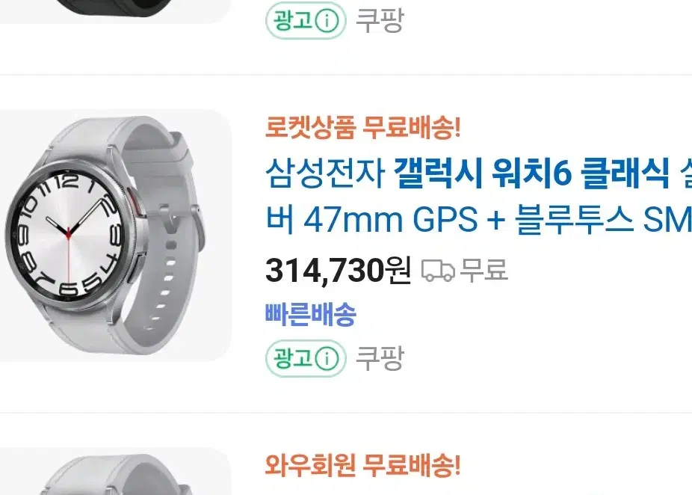The width and height of the screenshot is (692, 495).
Task: Click the ad info badge under 314,730원 listing
Action: click(x=306, y=358)
